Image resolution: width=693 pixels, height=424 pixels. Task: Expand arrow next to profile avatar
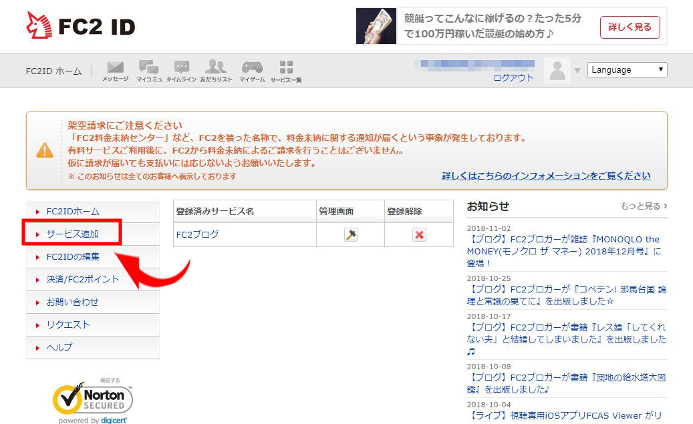tap(577, 71)
